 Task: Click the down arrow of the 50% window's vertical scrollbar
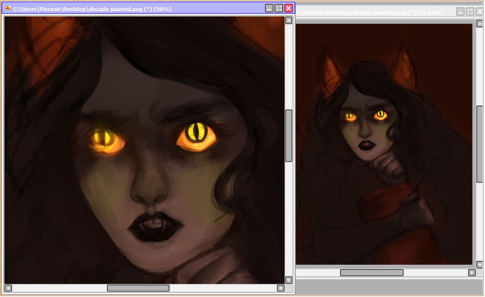[x=288, y=280]
